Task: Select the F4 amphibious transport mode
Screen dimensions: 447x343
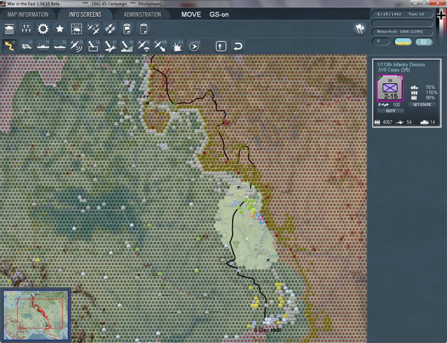Action: 59,46
